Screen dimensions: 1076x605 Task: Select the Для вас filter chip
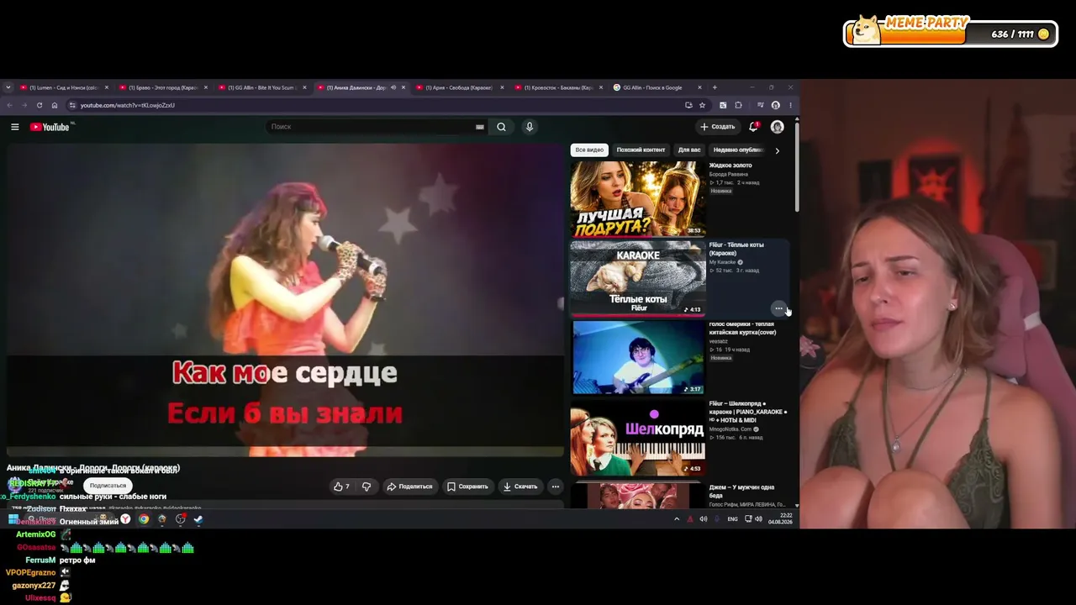pyautogui.click(x=689, y=150)
